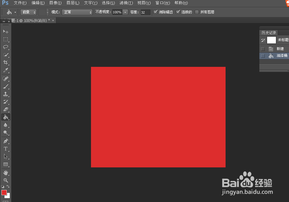The height and width of the screenshot is (202, 289).
Task: Toggle 消除锯齿 anti-alias checkbox
Action: (156, 12)
